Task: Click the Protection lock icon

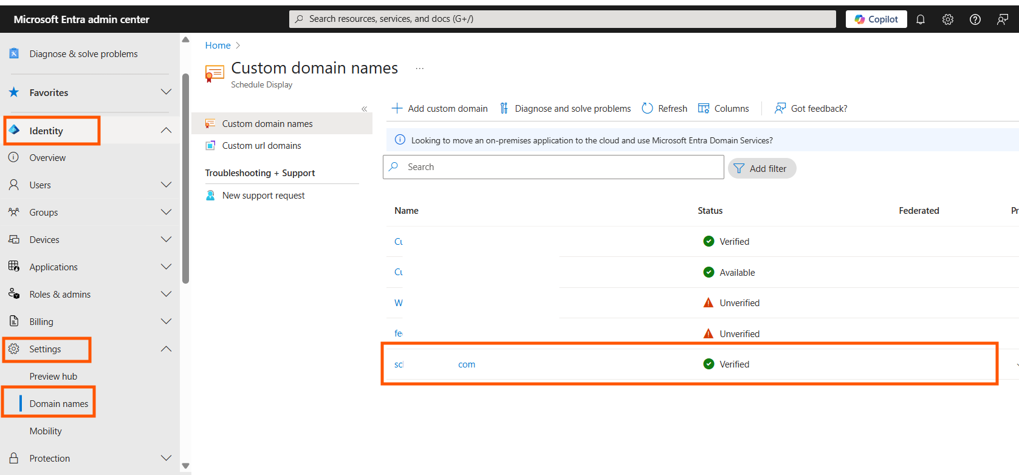Action: (13, 458)
